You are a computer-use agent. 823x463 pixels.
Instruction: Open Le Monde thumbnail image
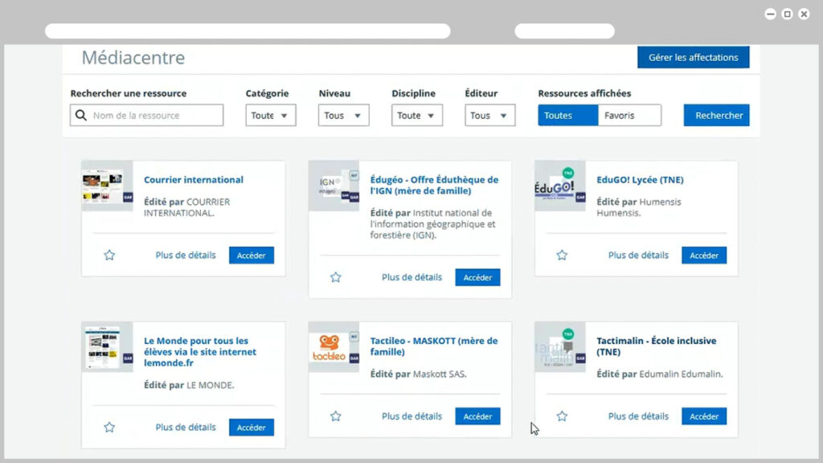(x=107, y=347)
